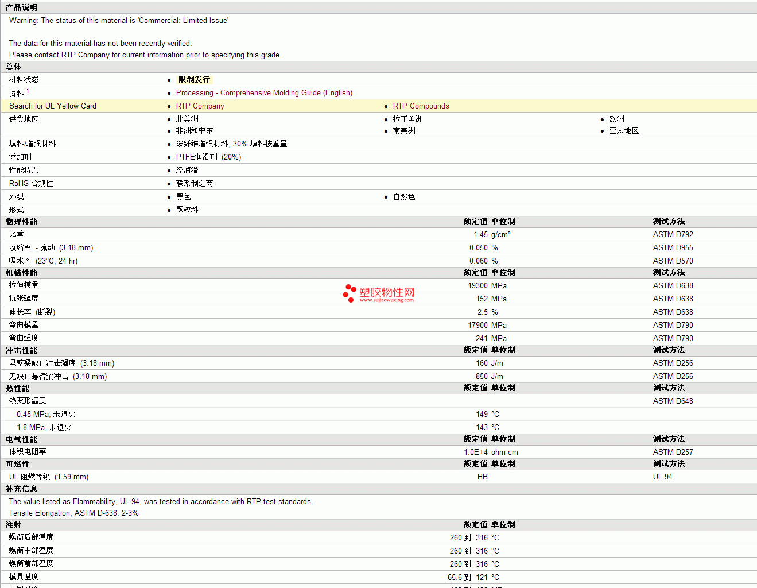Select the 1.0E+4 volume resistivity value
The width and height of the screenshot is (757, 588).
(475, 452)
